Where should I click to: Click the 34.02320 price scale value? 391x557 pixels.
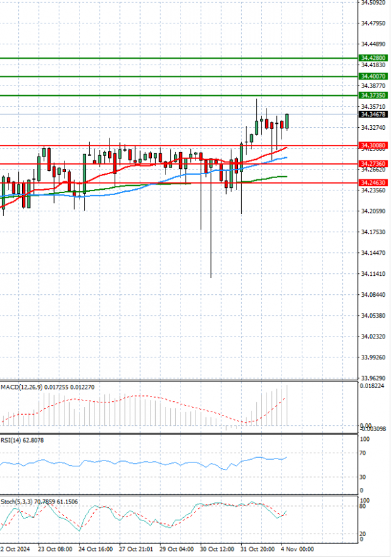[x=373, y=337]
